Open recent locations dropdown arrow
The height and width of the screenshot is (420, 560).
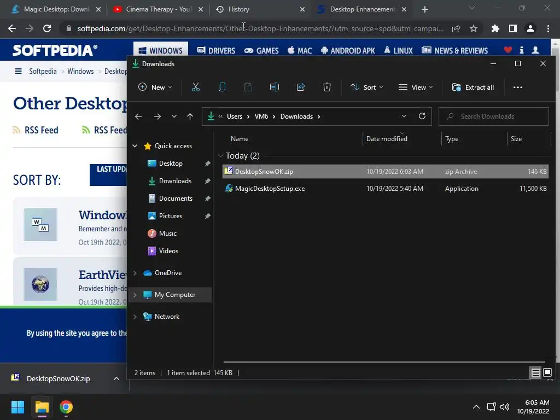coord(174,116)
